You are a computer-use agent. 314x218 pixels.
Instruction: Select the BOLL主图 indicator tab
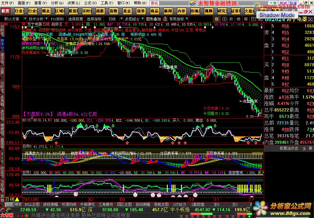tap(32, 204)
